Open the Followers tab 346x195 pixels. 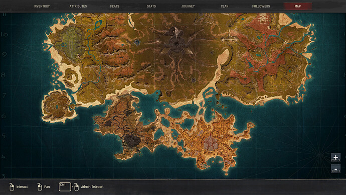tap(261, 6)
